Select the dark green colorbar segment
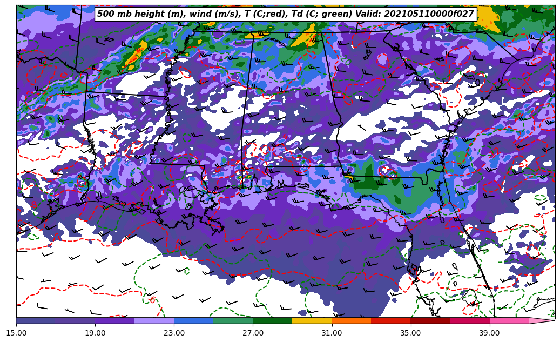560x342 pixels. (x=272, y=320)
